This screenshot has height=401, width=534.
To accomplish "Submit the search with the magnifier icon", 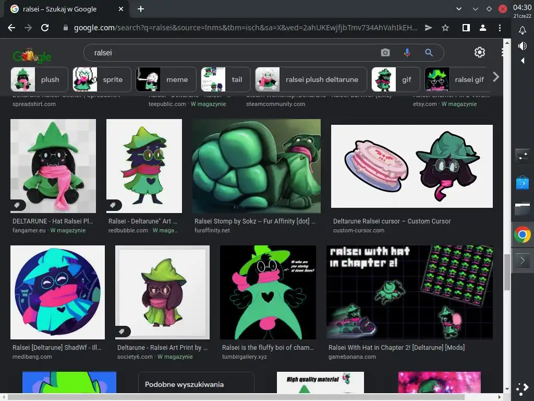I will 429,53.
